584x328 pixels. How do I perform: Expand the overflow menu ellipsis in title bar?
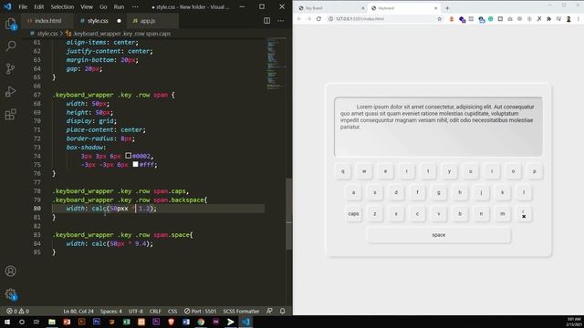(135, 6)
